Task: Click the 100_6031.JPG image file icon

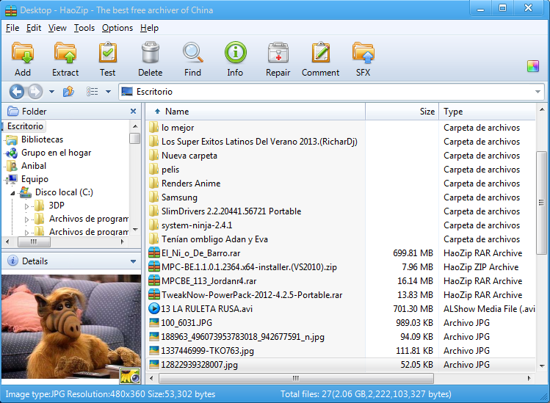Action: [154, 323]
